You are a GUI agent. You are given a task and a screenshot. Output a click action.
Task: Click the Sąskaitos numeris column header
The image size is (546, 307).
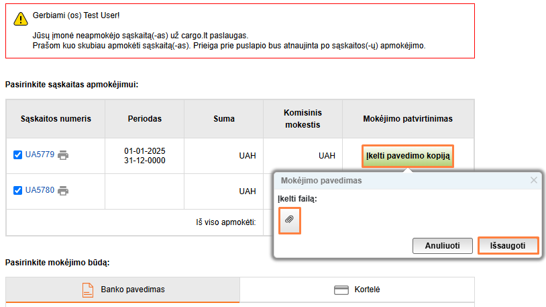tap(56, 119)
